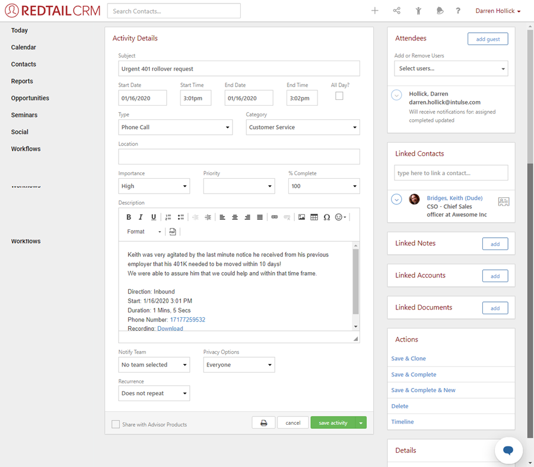The image size is (534, 467).
Task: Click the Save & Clone action
Action: pos(408,358)
